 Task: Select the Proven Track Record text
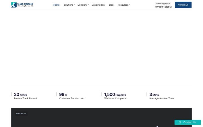point(25,98)
